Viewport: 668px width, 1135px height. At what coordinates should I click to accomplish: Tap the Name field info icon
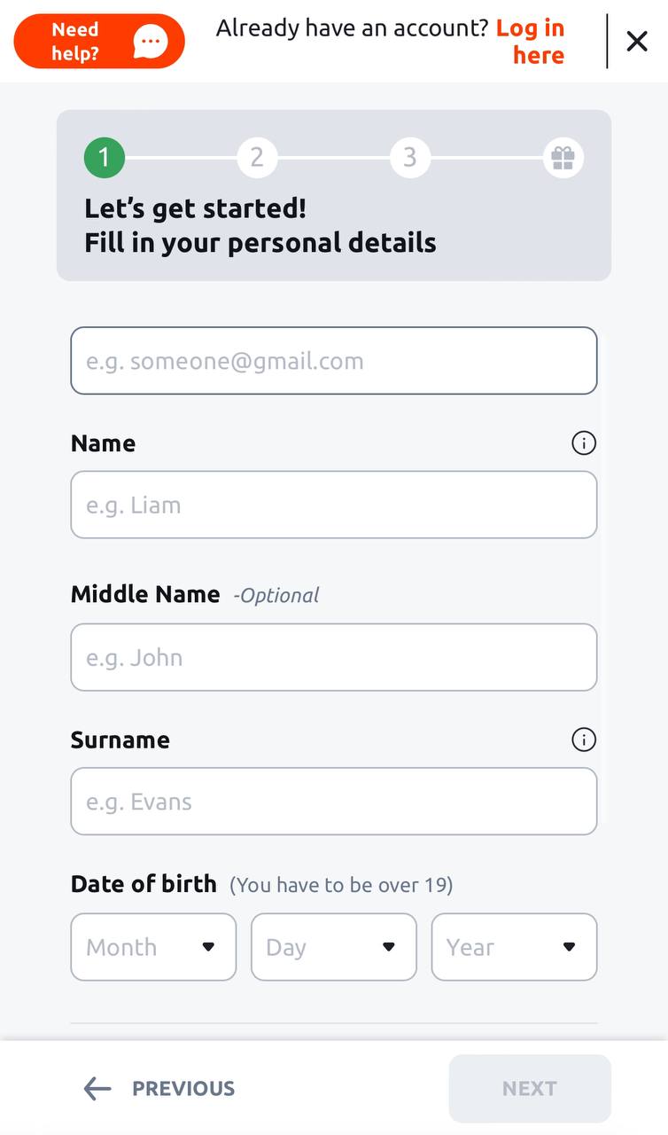click(584, 443)
